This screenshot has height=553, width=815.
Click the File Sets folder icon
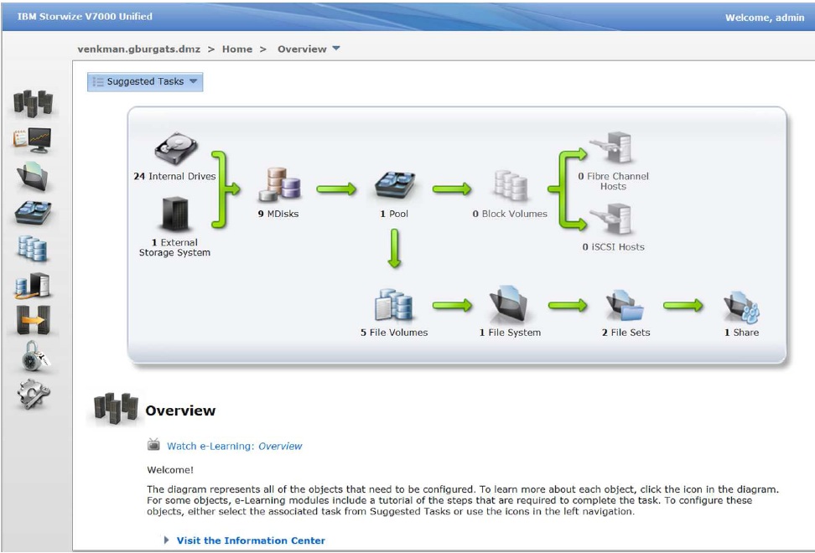point(625,305)
